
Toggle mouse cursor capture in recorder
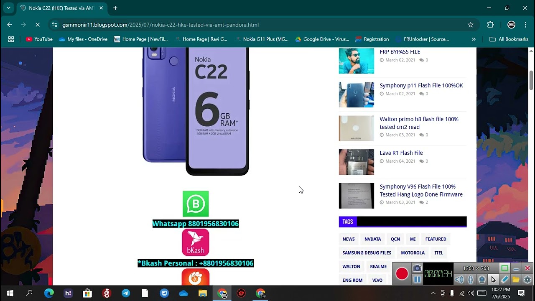pos(493,280)
